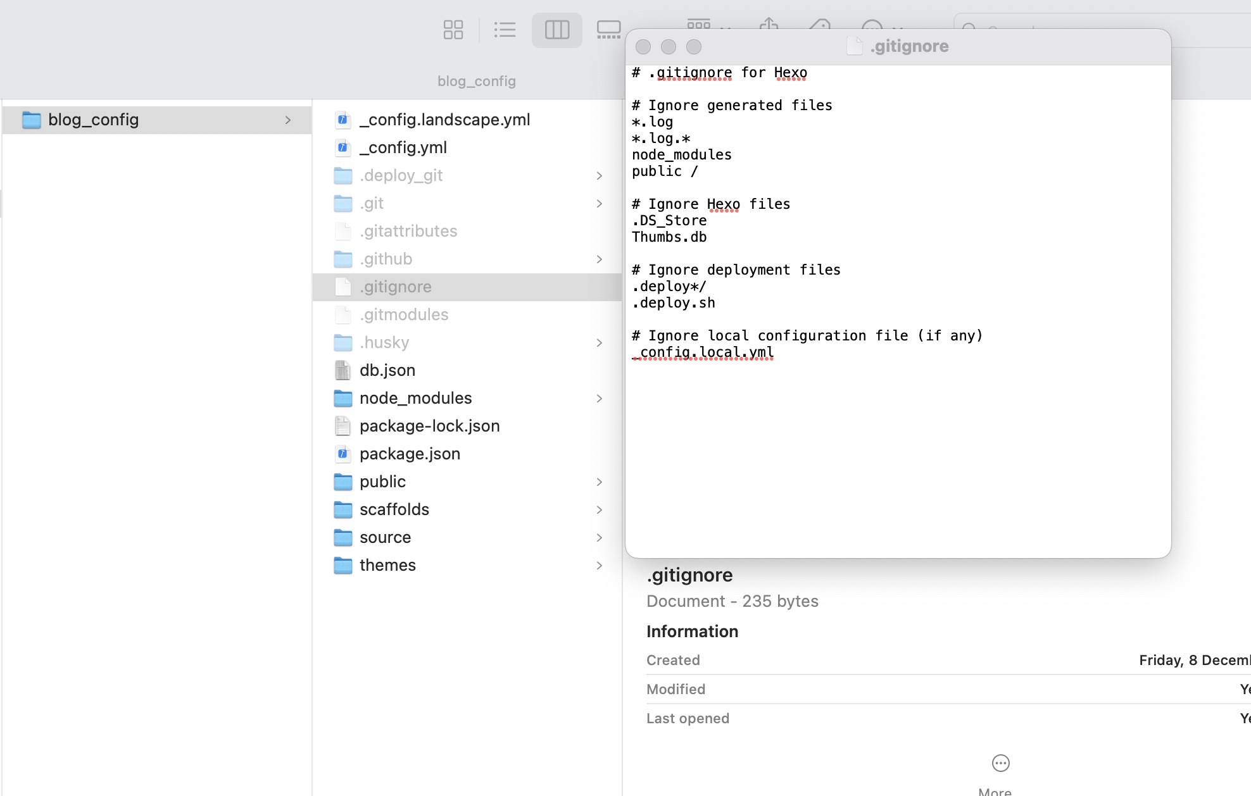Click inside .gitignore preview text area
Screen dimensions: 1251x796
(898, 443)
